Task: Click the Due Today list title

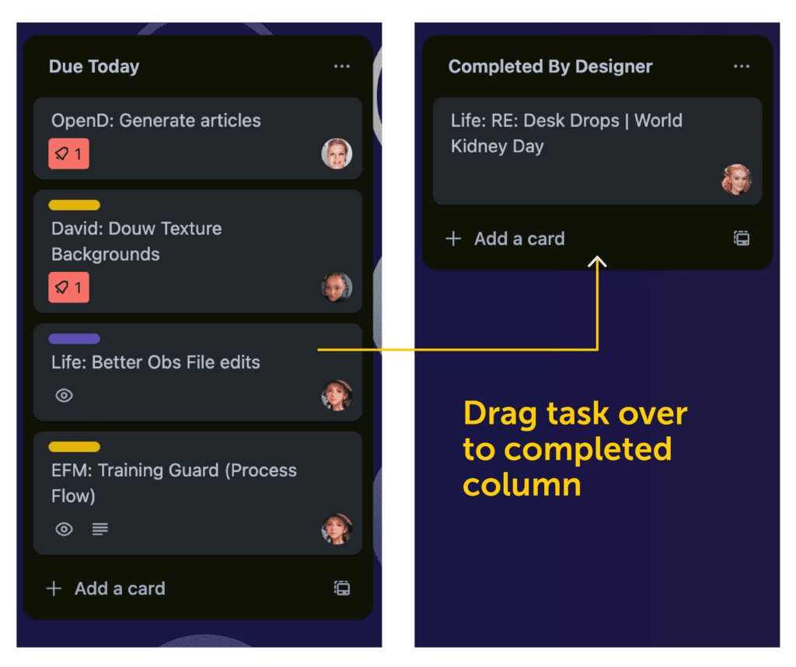Action: click(x=94, y=67)
